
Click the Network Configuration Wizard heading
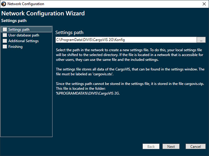[43, 13]
